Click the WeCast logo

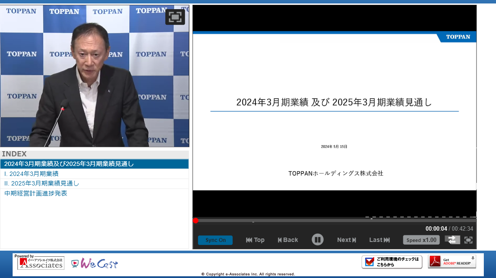click(x=94, y=263)
